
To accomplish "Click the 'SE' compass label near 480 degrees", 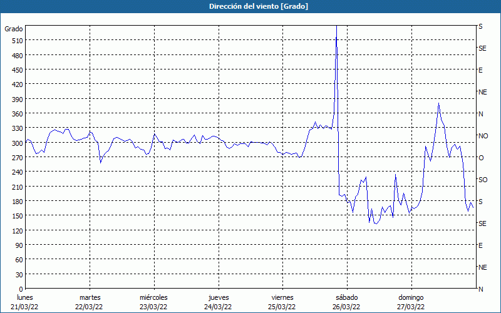I will (x=482, y=48).
